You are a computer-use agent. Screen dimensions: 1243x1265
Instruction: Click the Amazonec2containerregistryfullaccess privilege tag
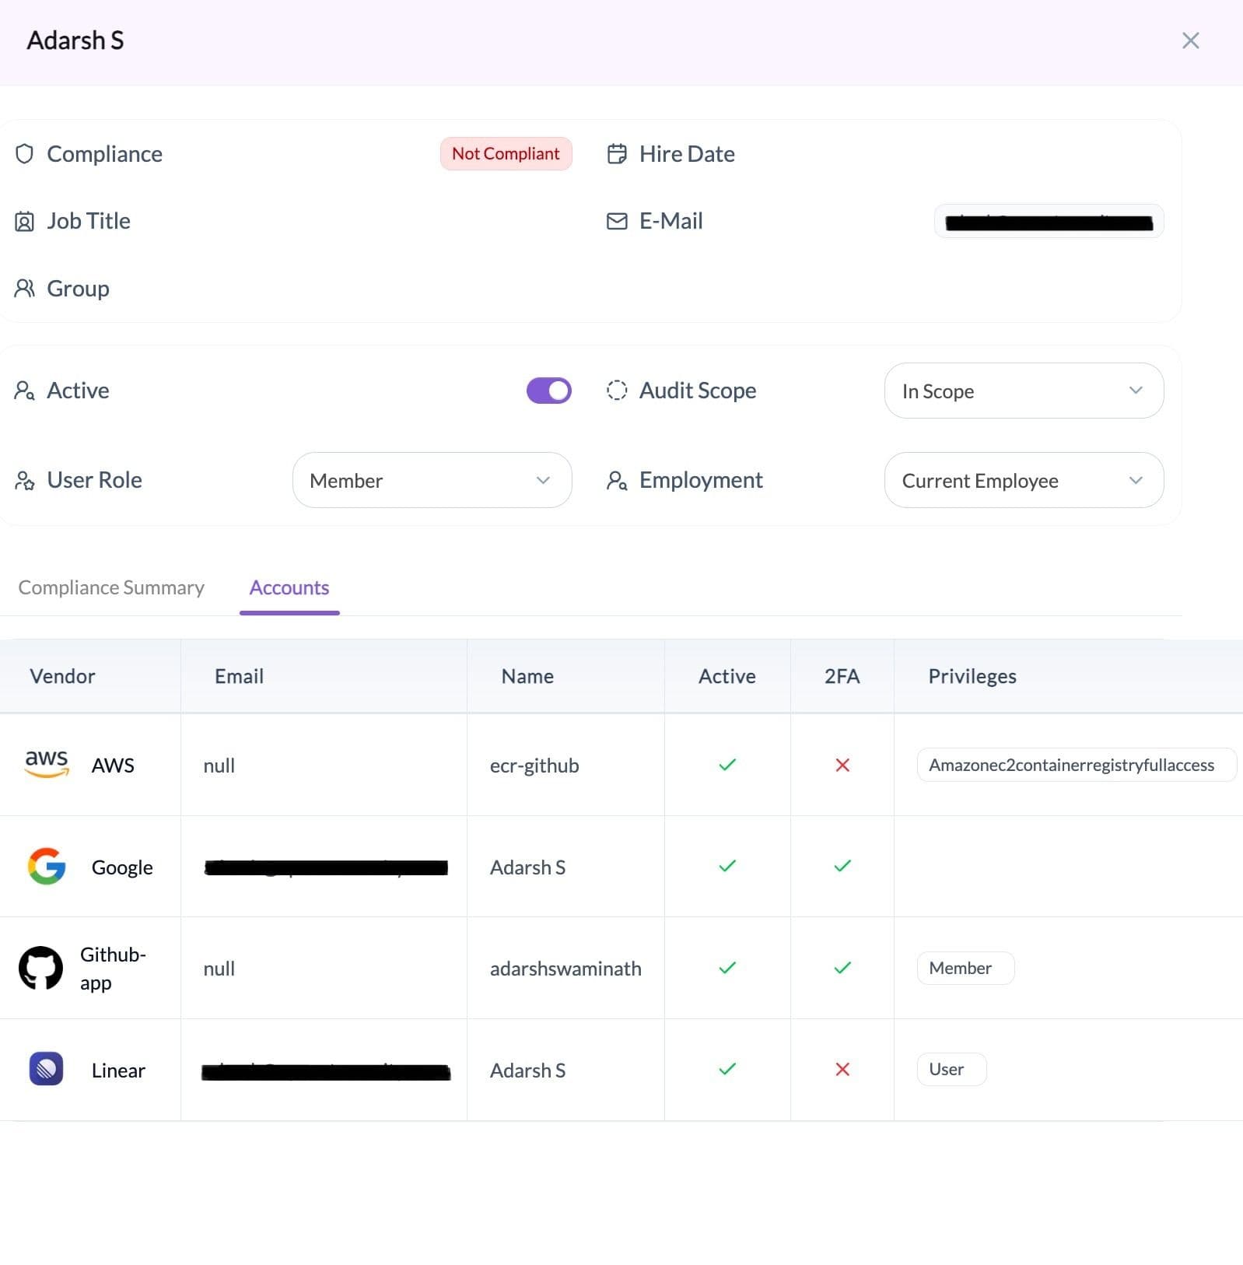coord(1071,765)
